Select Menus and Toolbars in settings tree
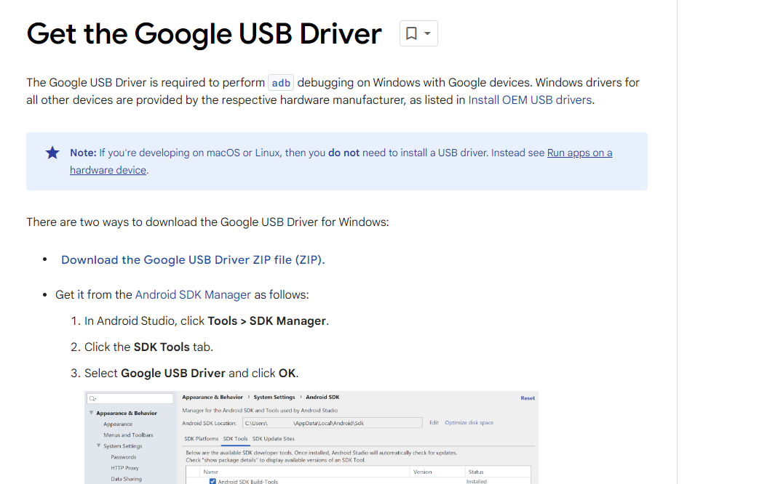Viewport: 778px width, 484px height. click(128, 435)
